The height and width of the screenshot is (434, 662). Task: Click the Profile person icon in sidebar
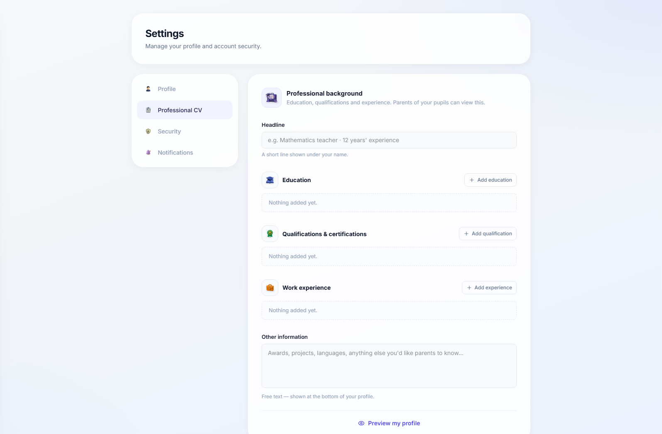pyautogui.click(x=148, y=89)
